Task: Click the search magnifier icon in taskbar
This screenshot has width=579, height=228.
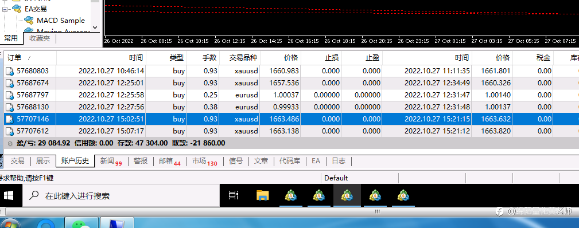Action: pyautogui.click(x=34, y=195)
